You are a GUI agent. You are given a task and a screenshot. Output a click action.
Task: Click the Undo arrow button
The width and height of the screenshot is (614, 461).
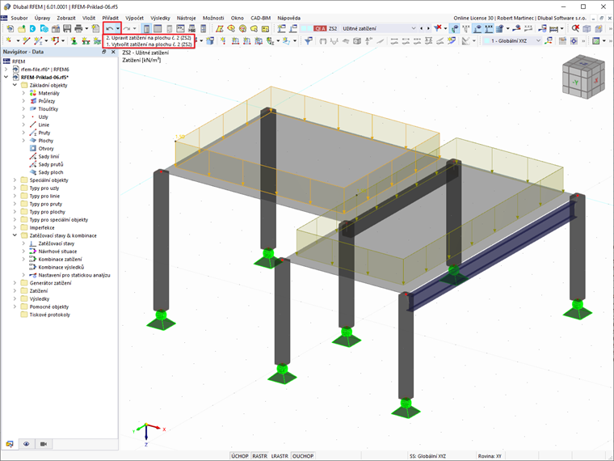[110, 28]
